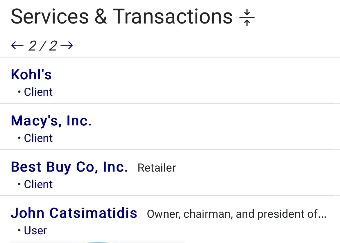
Task: Click the Retailer description label
Action: (157, 168)
